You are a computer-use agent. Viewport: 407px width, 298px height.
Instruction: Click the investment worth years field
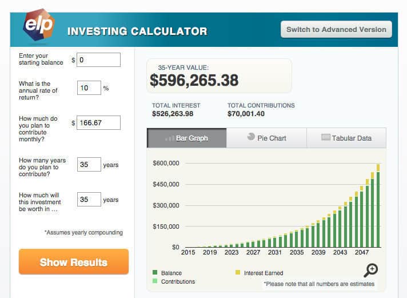tap(89, 200)
